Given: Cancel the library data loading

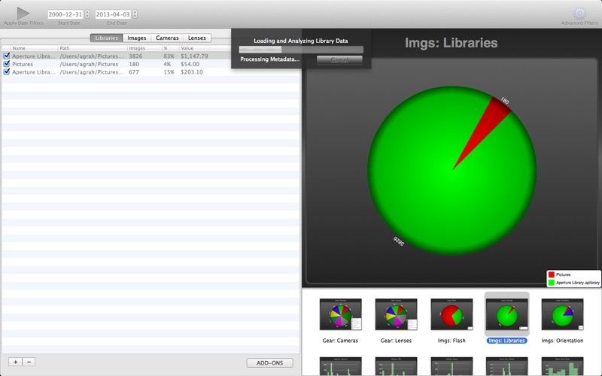Looking at the screenshot, I should pyautogui.click(x=339, y=60).
